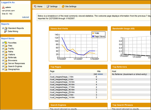Click /cust_images/image_2.htm row
Image resolution: width=151 pixels, height=110 pixels.
78,95
